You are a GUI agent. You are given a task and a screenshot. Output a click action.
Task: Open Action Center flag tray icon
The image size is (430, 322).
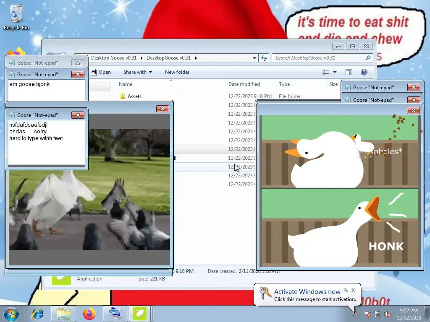[x=367, y=314]
